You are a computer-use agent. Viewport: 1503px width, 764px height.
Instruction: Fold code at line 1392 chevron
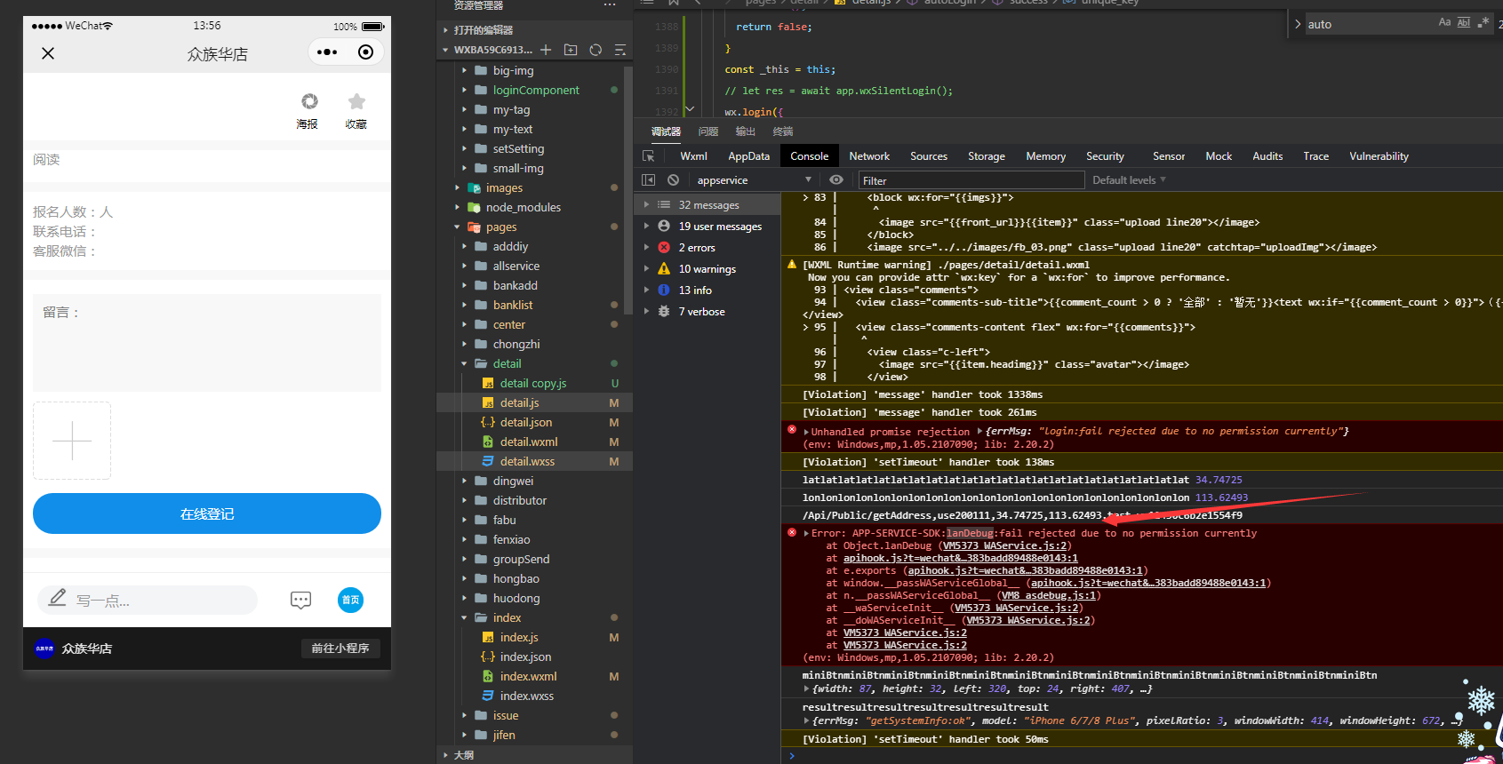point(690,109)
